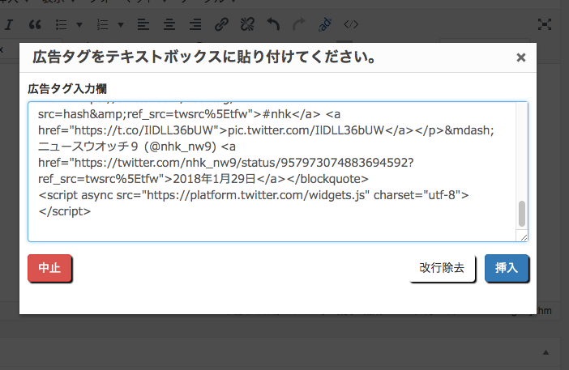Click the blockquote icon

tap(35, 24)
